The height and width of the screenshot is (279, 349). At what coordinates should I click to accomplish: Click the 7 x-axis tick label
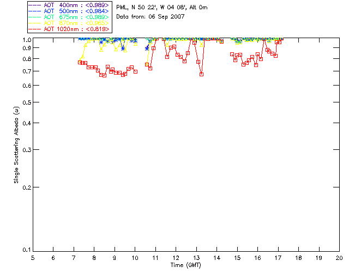[x=74, y=258]
